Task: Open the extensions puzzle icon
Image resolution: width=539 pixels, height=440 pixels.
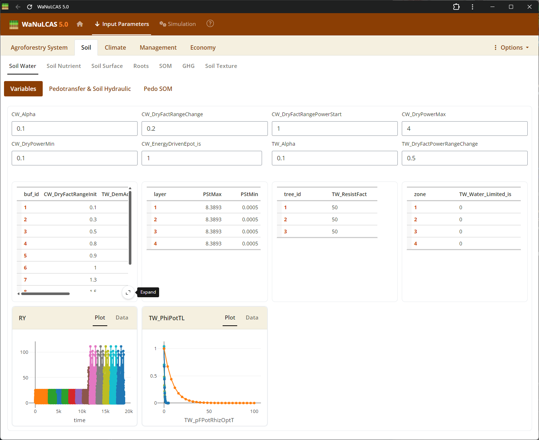Action: (x=456, y=7)
